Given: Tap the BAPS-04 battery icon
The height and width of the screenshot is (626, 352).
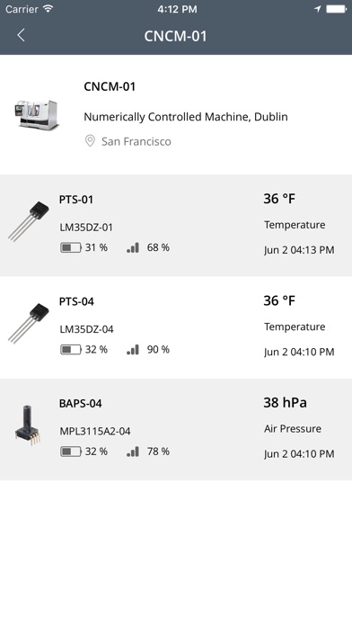Looking at the screenshot, I should click(x=71, y=452).
